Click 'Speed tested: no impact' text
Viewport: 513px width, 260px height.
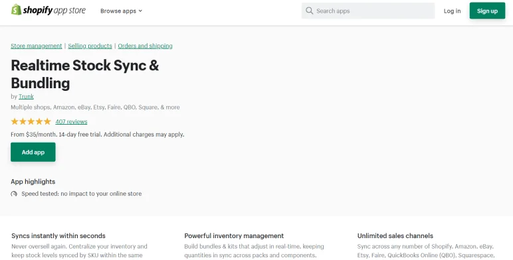coord(82,194)
